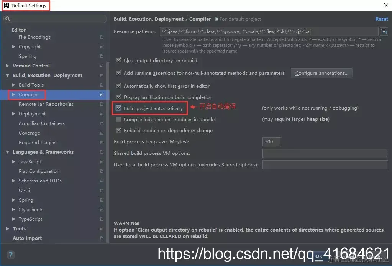The image size is (392, 266).
Task: Click the project-level icon beside Build Tools
Action: tap(101, 85)
